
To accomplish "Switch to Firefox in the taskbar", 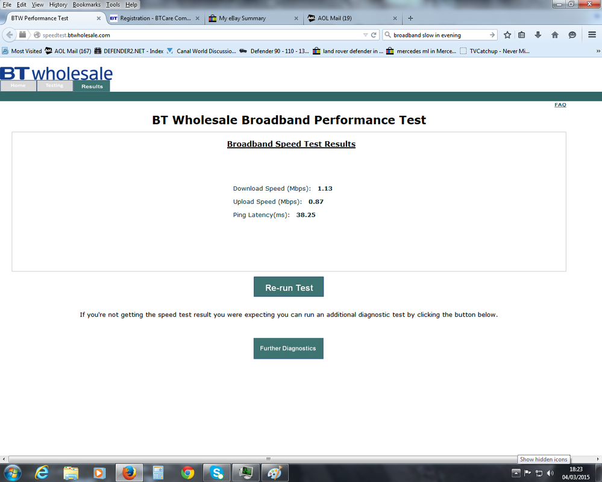I will pyautogui.click(x=129, y=473).
